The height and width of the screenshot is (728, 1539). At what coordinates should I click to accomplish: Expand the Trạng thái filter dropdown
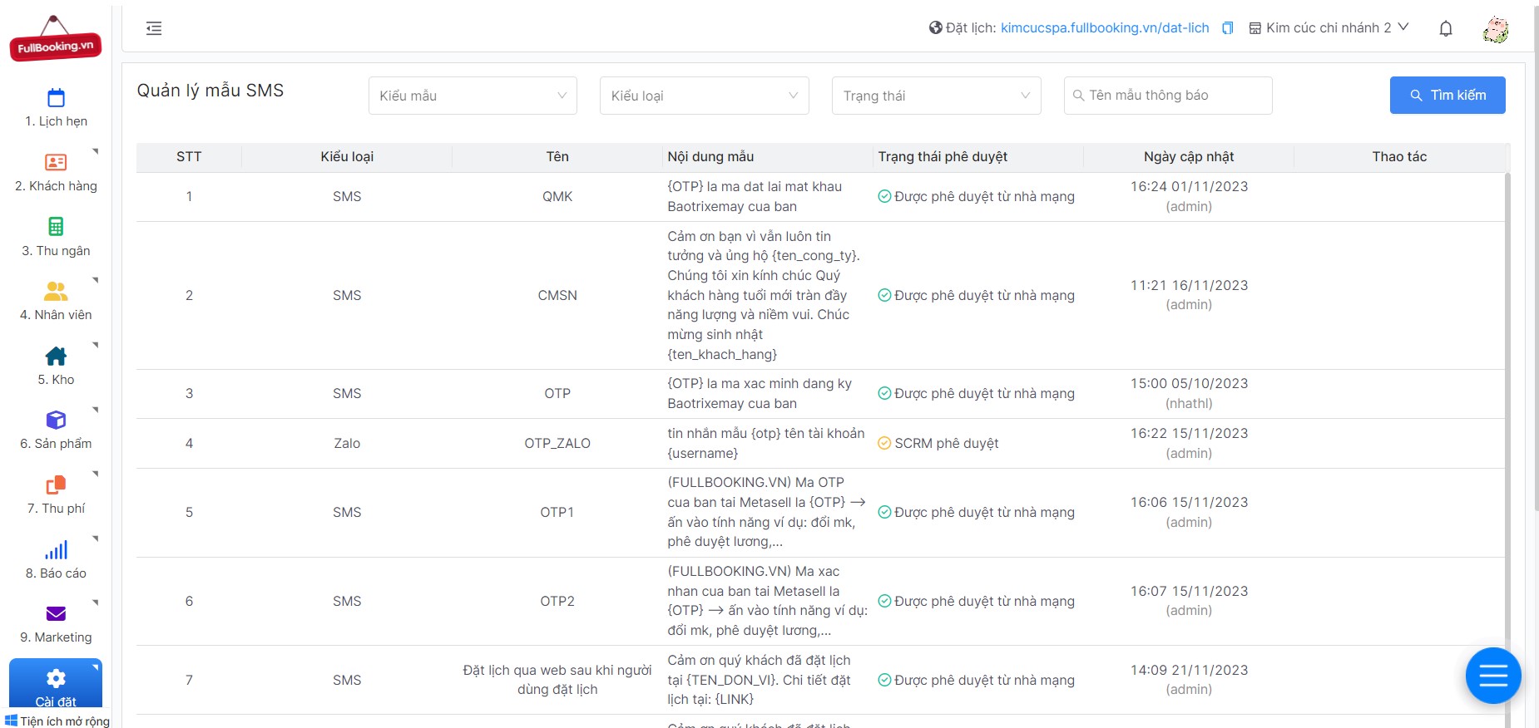[x=936, y=96]
